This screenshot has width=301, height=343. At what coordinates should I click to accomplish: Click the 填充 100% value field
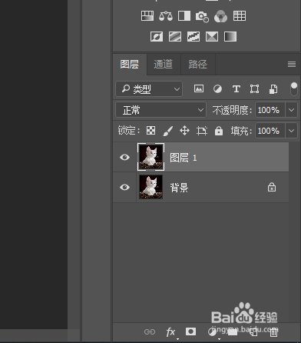click(x=270, y=131)
